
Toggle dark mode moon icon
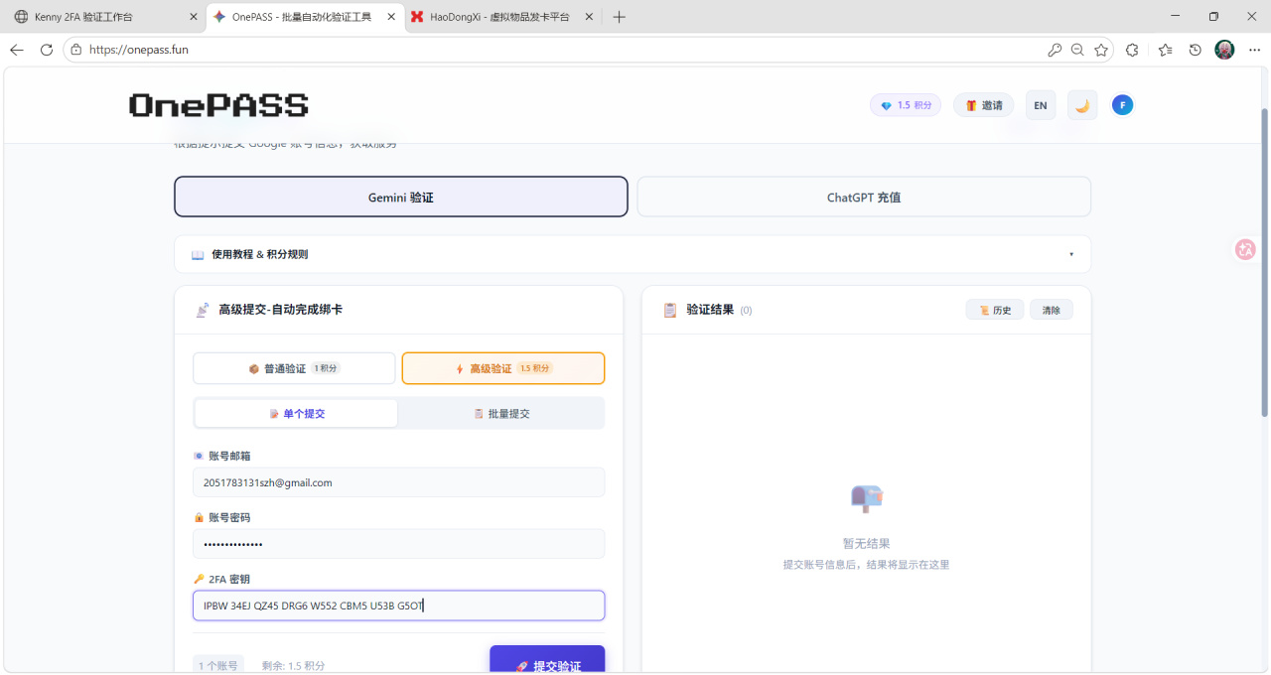coord(1082,105)
